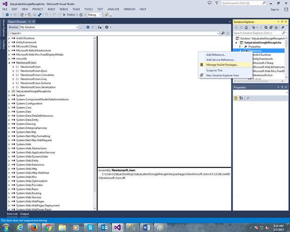Open Google Chrome from the taskbar

tap(48, 227)
